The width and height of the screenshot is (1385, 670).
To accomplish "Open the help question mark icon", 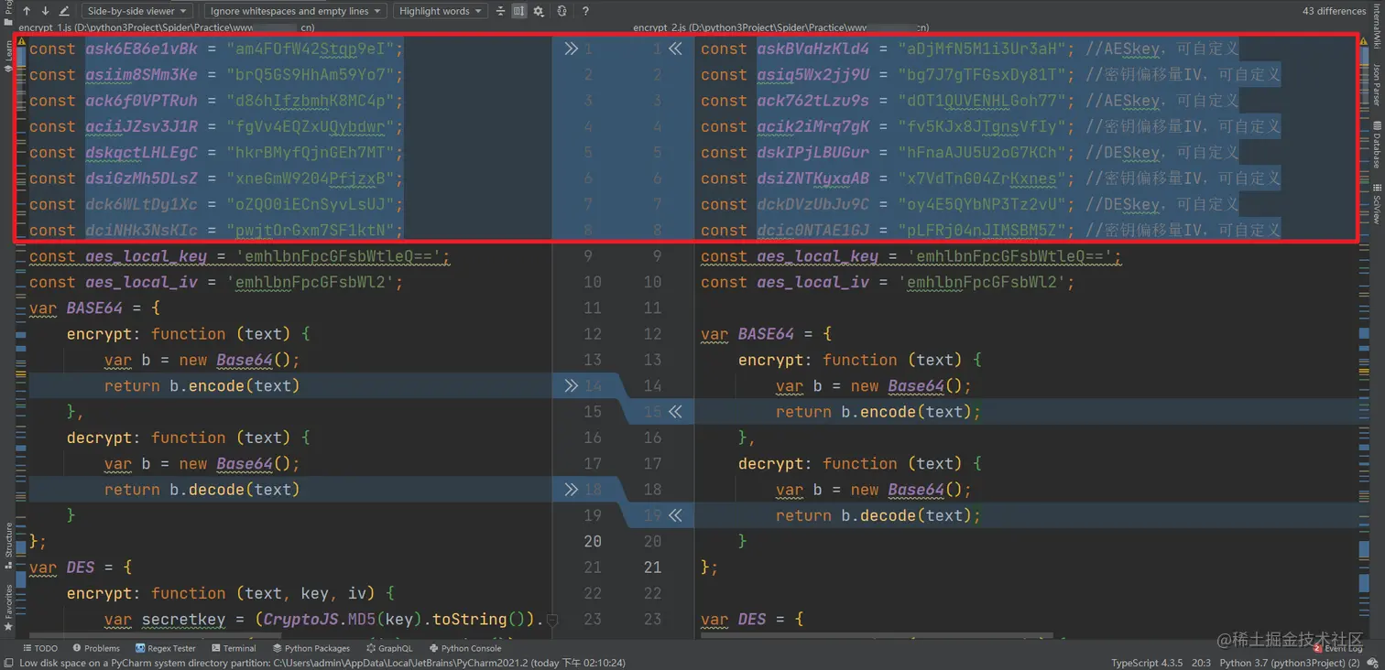I will tap(585, 11).
